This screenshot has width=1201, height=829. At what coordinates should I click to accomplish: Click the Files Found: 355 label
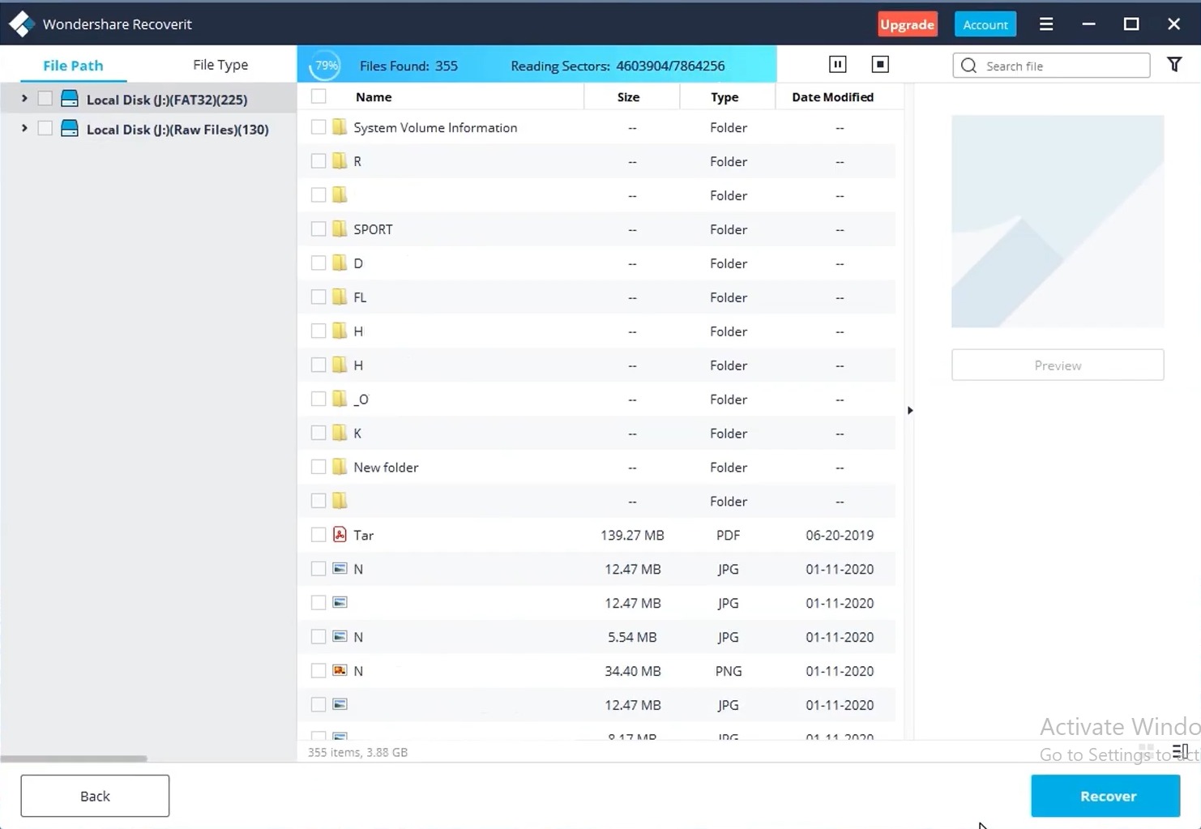408,66
